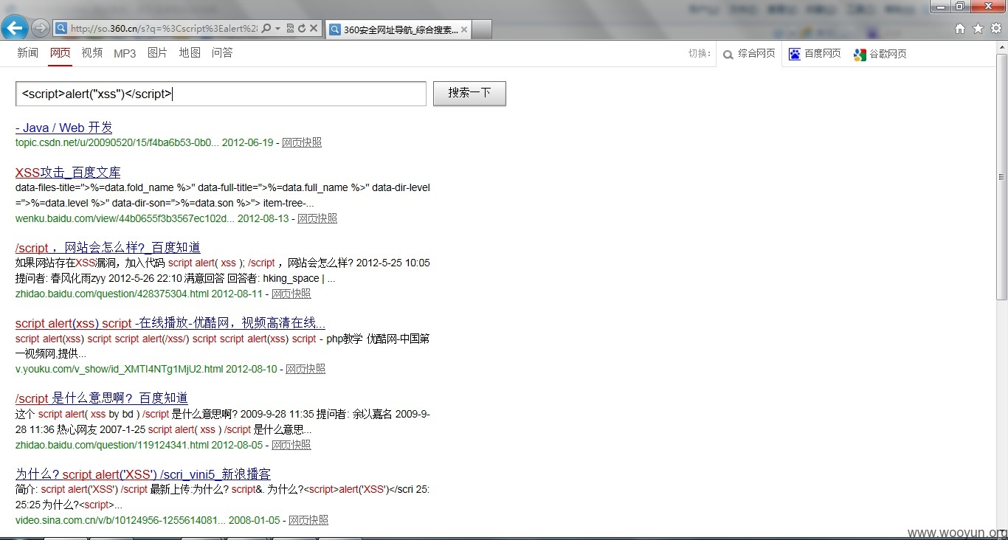Click the compatibility view icon in address bar
The width and height of the screenshot is (1008, 540).
click(x=290, y=29)
